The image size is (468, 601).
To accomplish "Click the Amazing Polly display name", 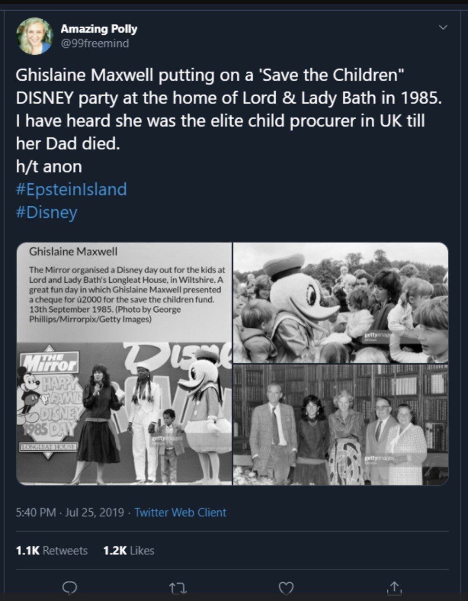I will pyautogui.click(x=99, y=29).
